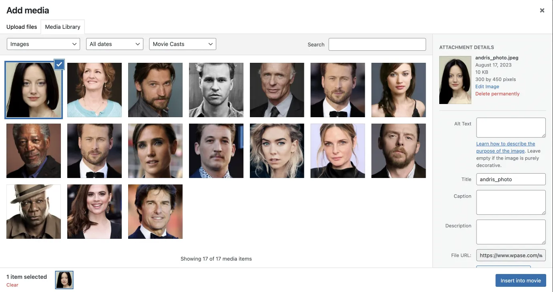Open the Movie Casts category dropdown

click(x=183, y=44)
